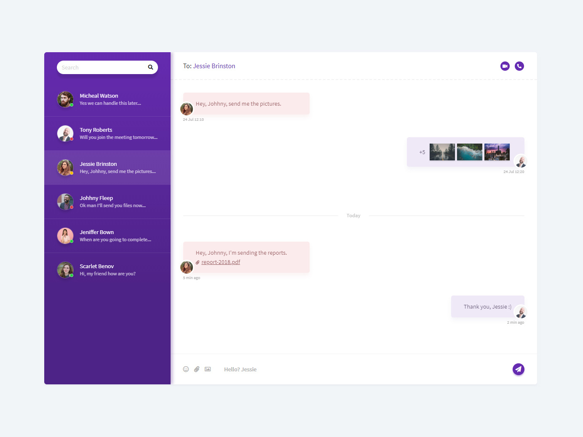Click the paperclip icon beside report-2018.pdf

click(x=198, y=262)
